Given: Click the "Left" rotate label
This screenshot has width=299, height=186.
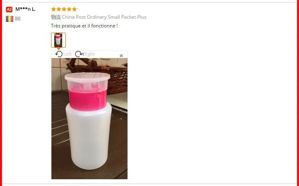Looking at the screenshot, I should point(67,54).
